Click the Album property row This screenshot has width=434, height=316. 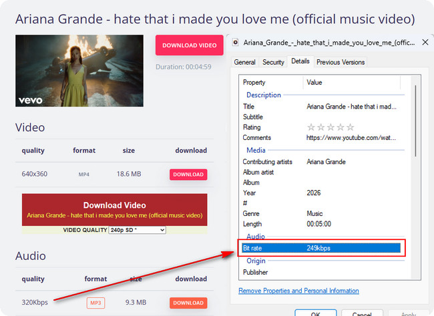click(x=321, y=183)
